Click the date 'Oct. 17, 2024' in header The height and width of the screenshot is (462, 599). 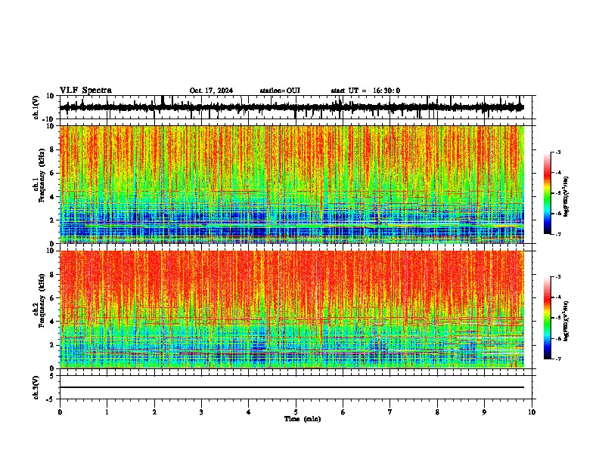[211, 91]
